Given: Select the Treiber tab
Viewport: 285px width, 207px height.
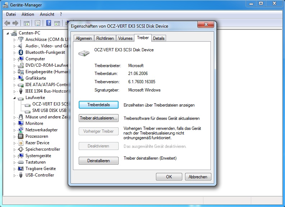Looking at the screenshot, I should 143,38.
